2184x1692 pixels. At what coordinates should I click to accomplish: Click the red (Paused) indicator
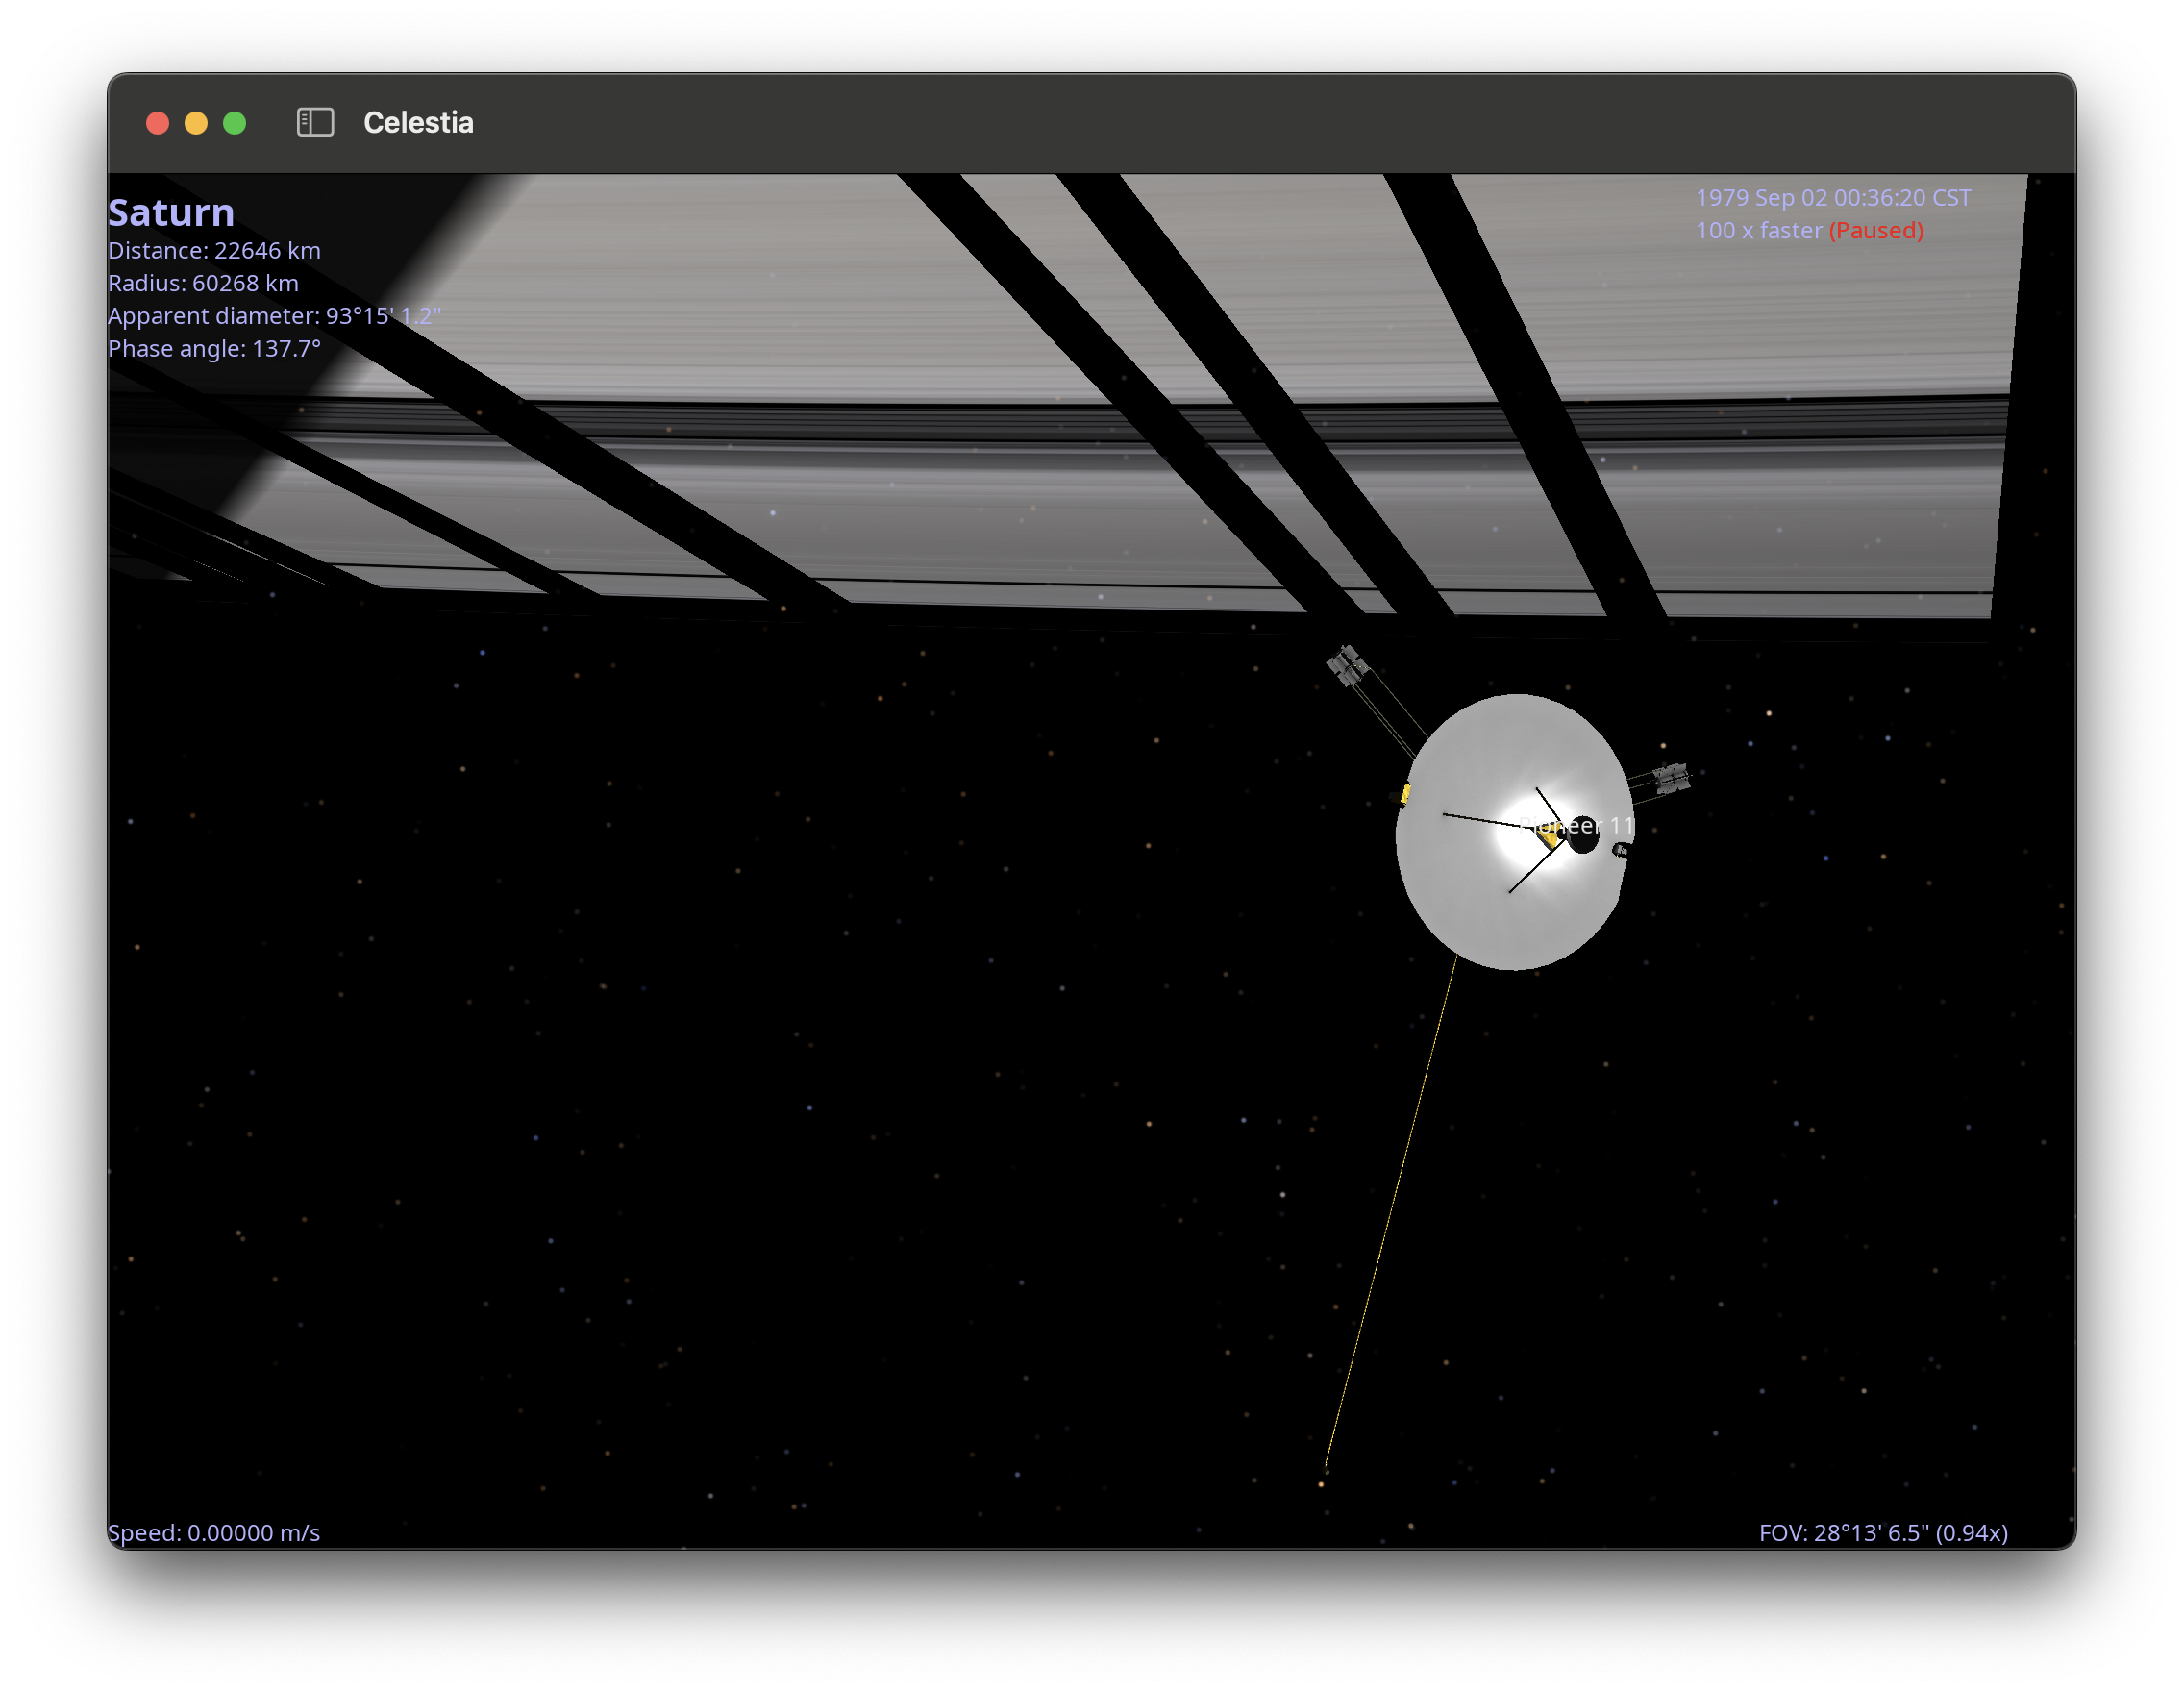tap(1875, 230)
